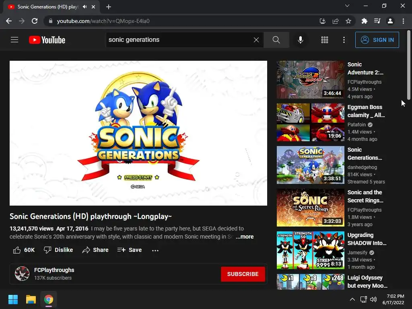Open the YouTube apps grid

(325, 40)
